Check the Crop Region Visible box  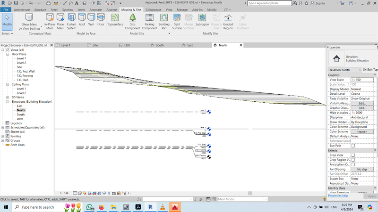[x=353, y=159]
